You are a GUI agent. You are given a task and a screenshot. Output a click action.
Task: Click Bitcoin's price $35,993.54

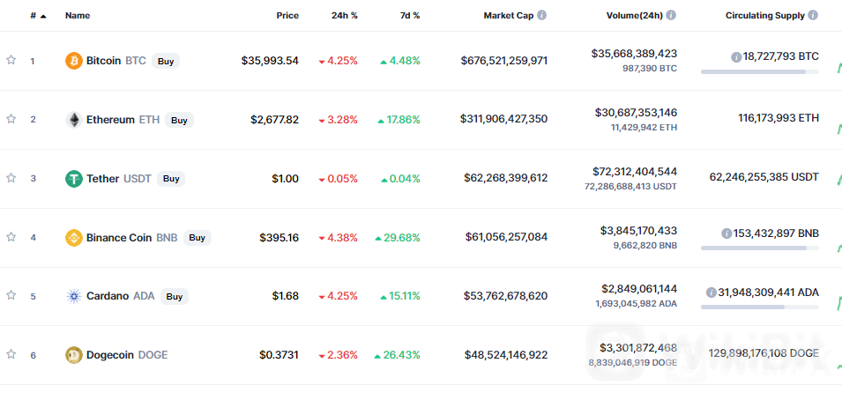[270, 61]
